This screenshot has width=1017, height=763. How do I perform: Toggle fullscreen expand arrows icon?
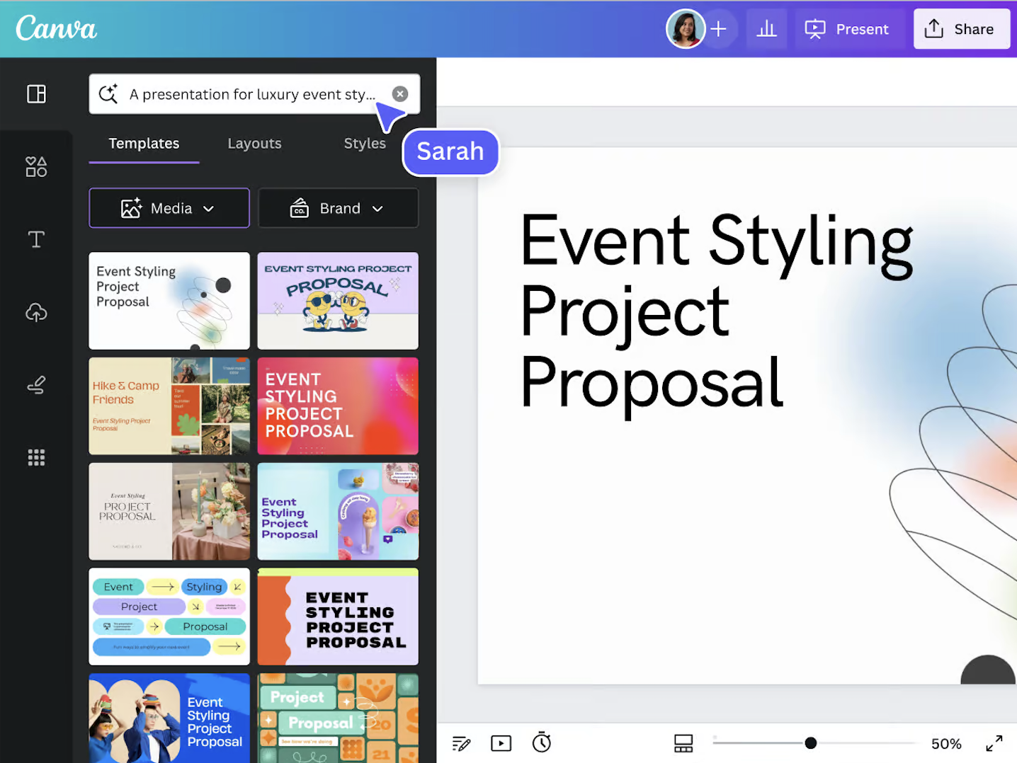pyautogui.click(x=994, y=743)
